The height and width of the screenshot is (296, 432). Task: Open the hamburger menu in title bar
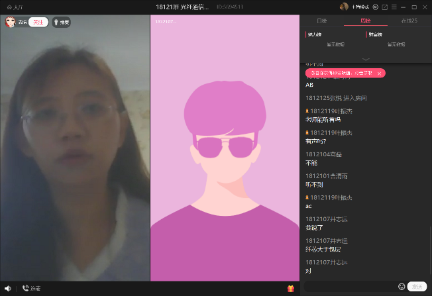394,7
